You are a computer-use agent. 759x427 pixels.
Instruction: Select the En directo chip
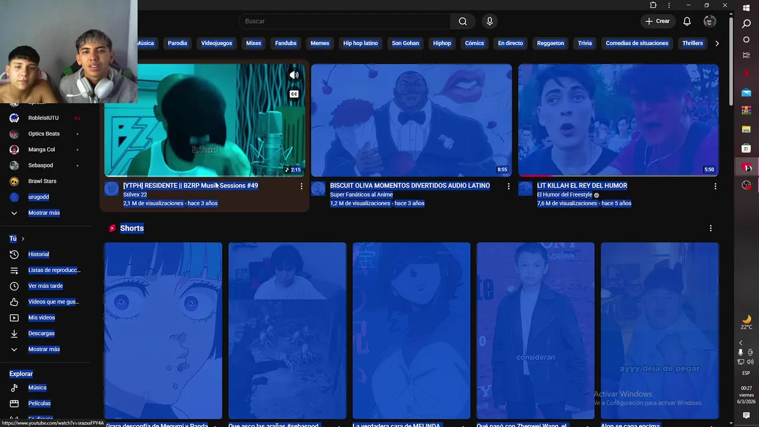[x=511, y=43]
